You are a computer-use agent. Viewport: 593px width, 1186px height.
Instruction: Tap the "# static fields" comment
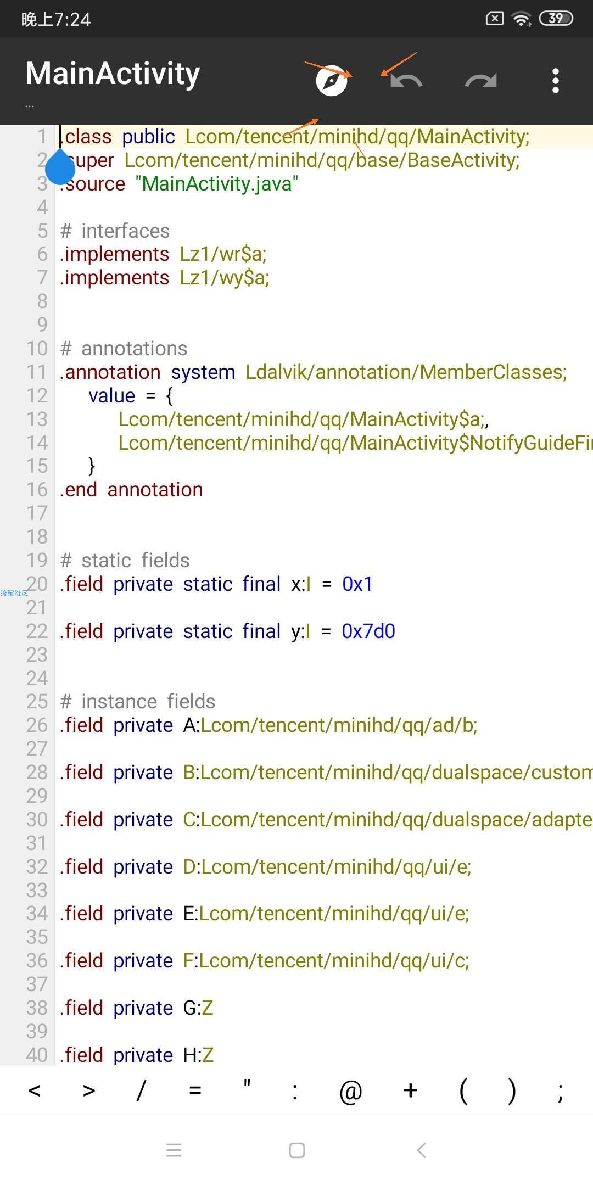point(125,560)
